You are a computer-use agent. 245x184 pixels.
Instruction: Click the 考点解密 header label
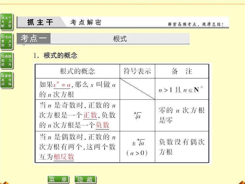[85, 23]
